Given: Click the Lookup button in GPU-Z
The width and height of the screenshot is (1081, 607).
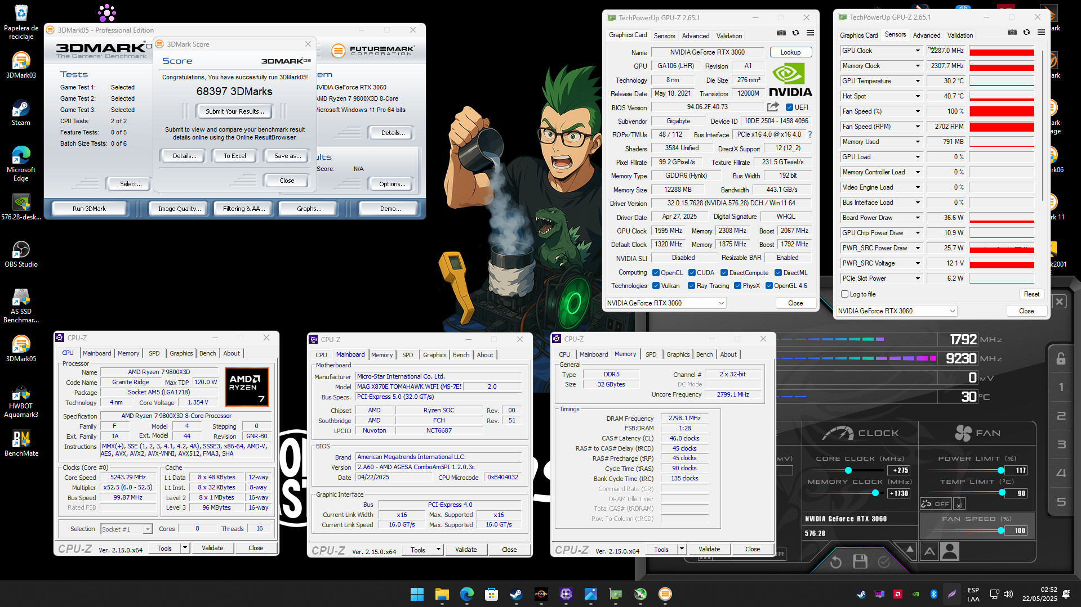Looking at the screenshot, I should [790, 52].
